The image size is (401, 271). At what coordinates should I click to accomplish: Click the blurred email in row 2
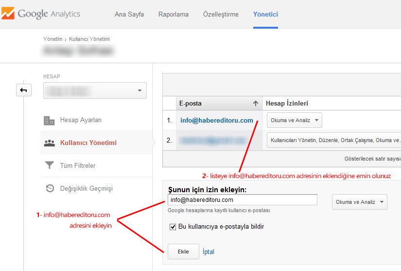[213, 141]
